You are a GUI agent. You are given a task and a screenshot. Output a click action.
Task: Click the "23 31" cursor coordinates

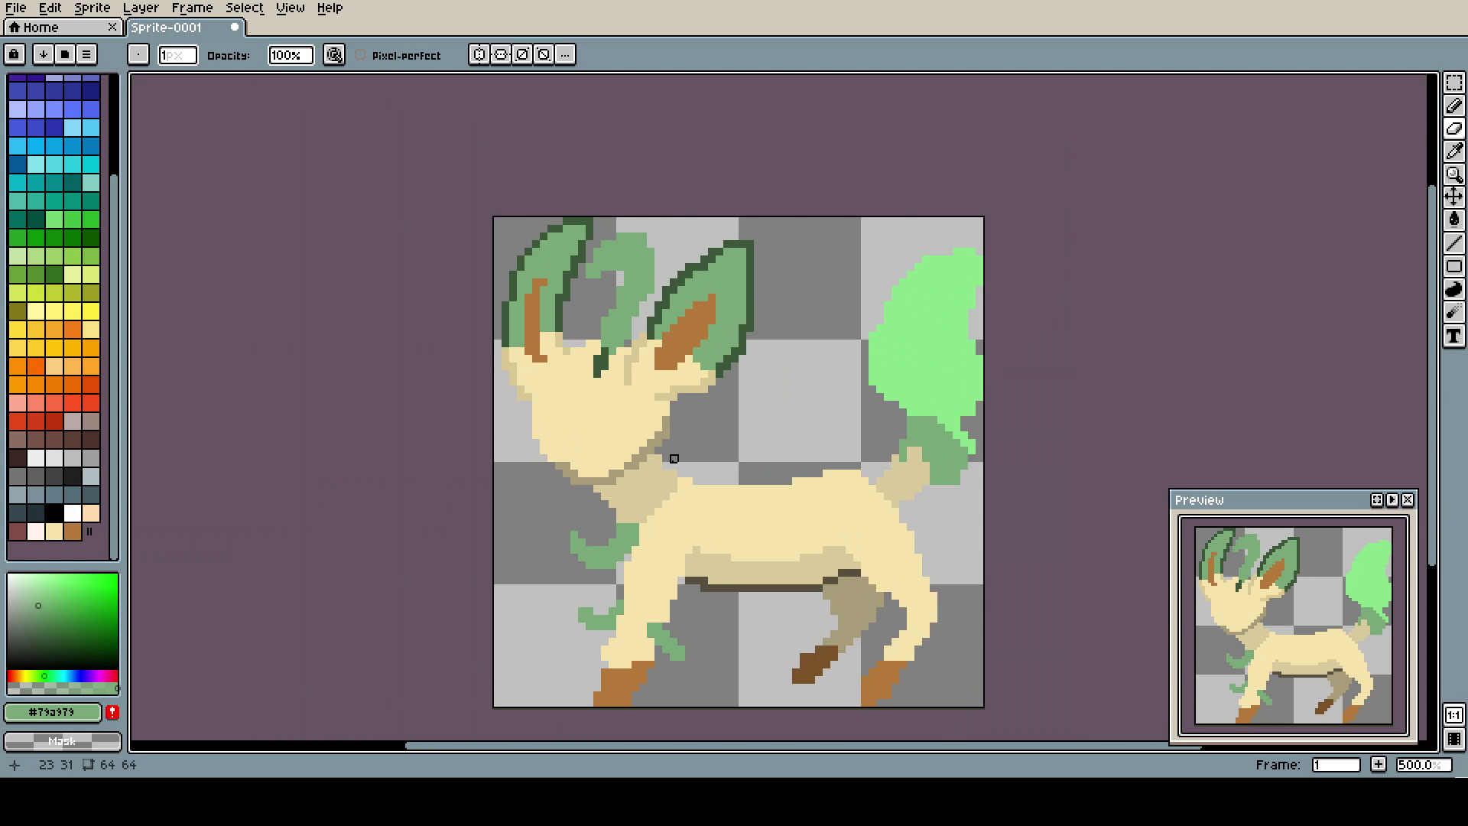point(56,765)
